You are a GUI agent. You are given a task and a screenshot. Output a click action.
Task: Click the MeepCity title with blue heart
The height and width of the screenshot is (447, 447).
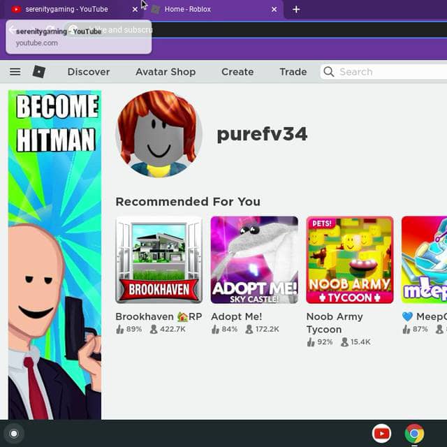(425, 316)
